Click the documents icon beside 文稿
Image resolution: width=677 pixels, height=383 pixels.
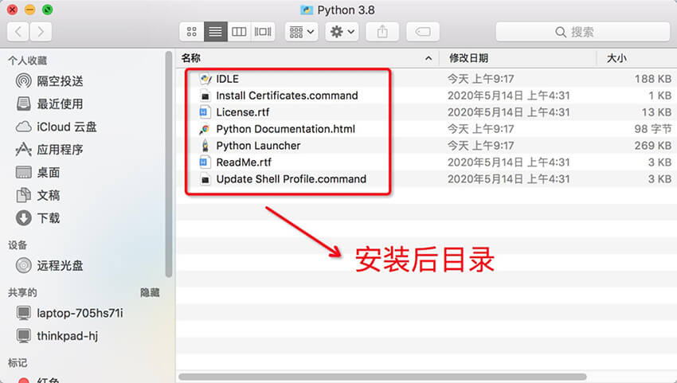pos(23,195)
